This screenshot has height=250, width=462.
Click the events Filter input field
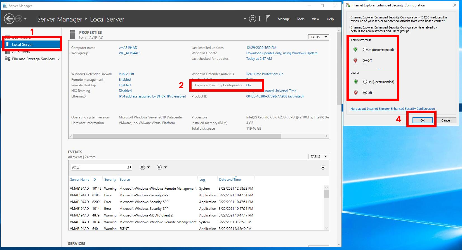pyautogui.click(x=99, y=167)
